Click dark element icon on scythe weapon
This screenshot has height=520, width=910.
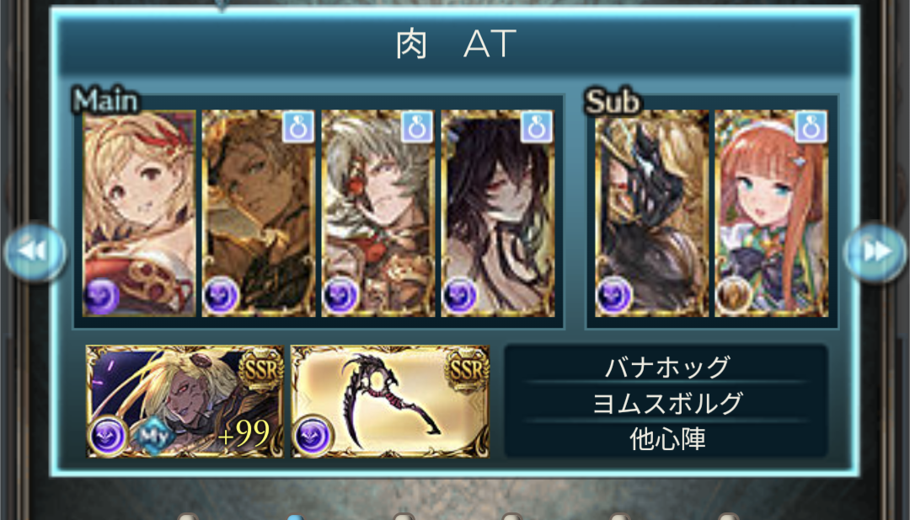pos(313,435)
